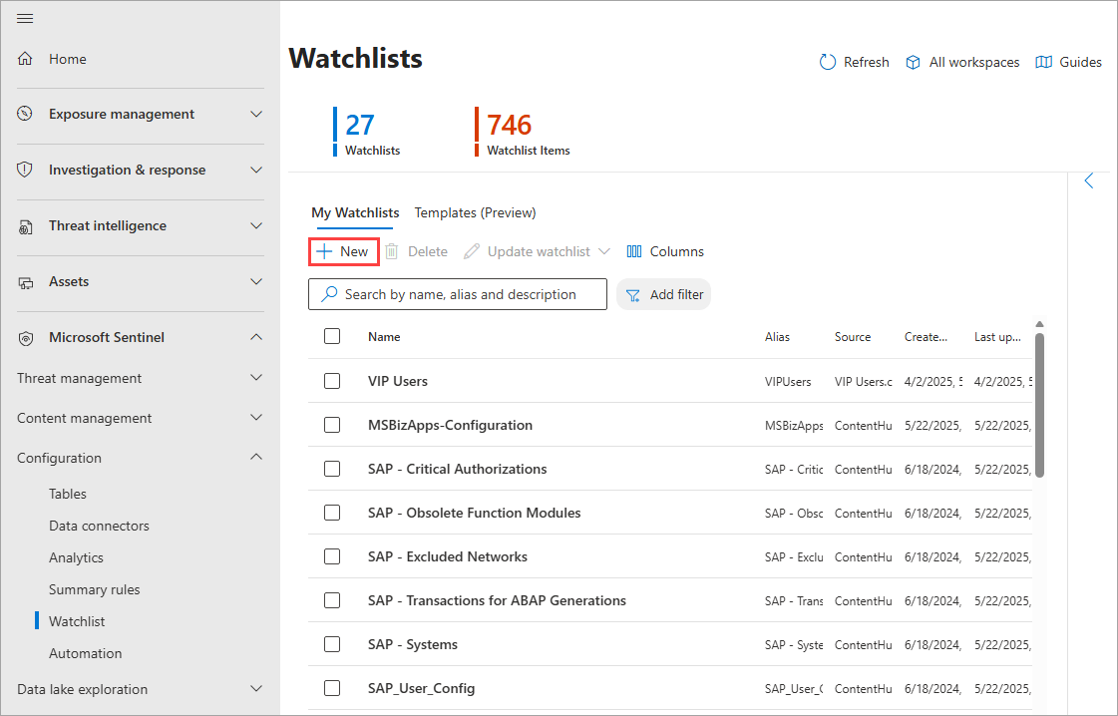
Task: Click the Add filter funnel icon
Action: tap(632, 294)
